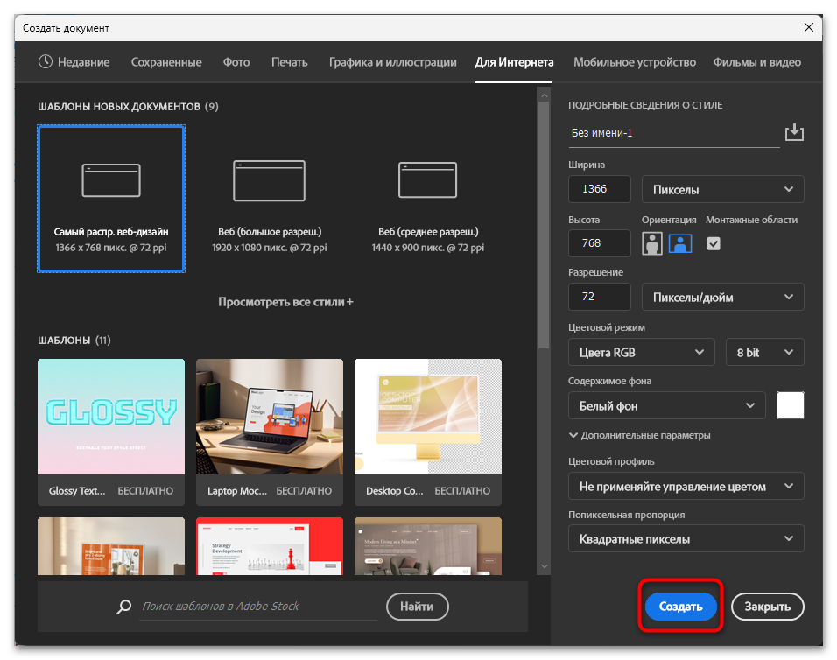Select portrait orientation icon
This screenshot has width=837, height=660.
(651, 243)
